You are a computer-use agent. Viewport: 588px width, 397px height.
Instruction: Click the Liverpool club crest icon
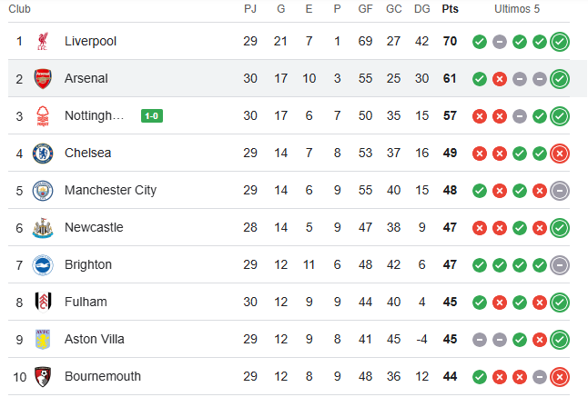pos(43,41)
